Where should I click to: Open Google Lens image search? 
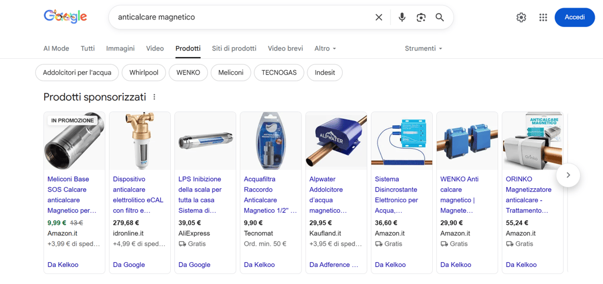[x=420, y=18]
